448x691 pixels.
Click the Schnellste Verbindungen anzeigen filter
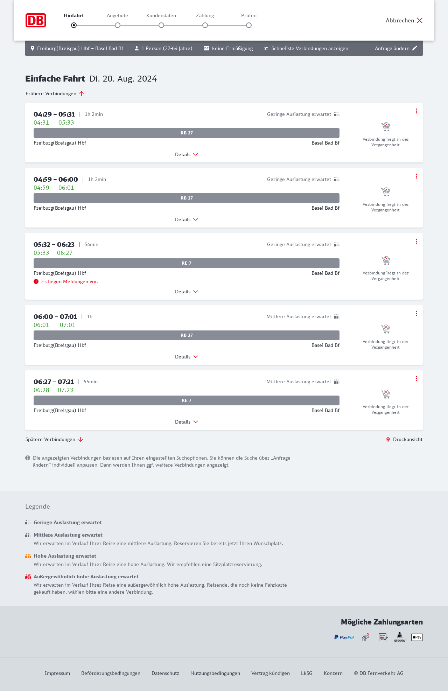point(306,48)
